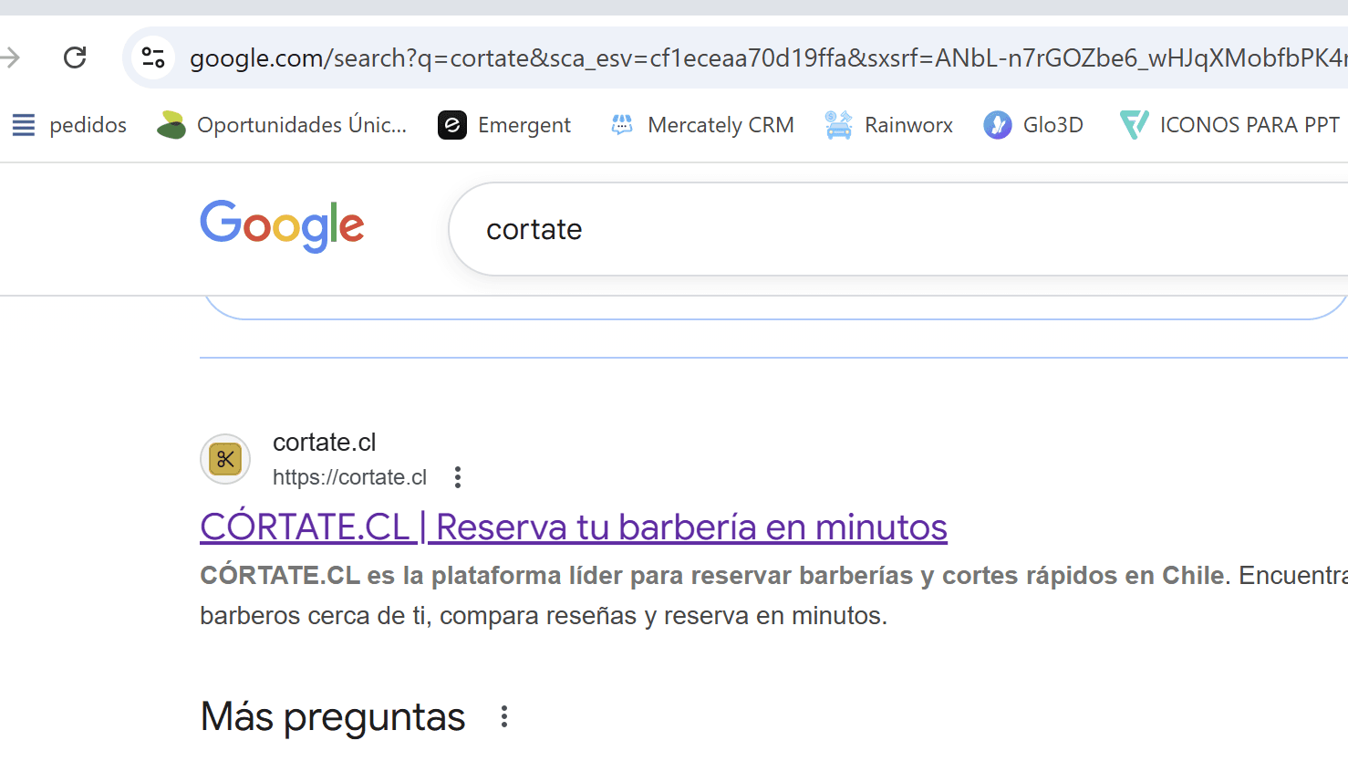Open the three-dot menu beside Más preguntas
The width and height of the screenshot is (1348, 772).
tap(503, 717)
